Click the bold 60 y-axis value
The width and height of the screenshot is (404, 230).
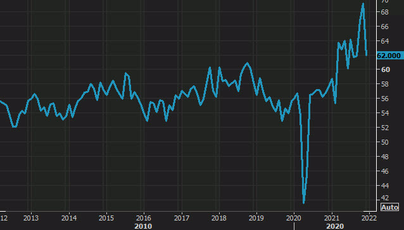[385, 70]
